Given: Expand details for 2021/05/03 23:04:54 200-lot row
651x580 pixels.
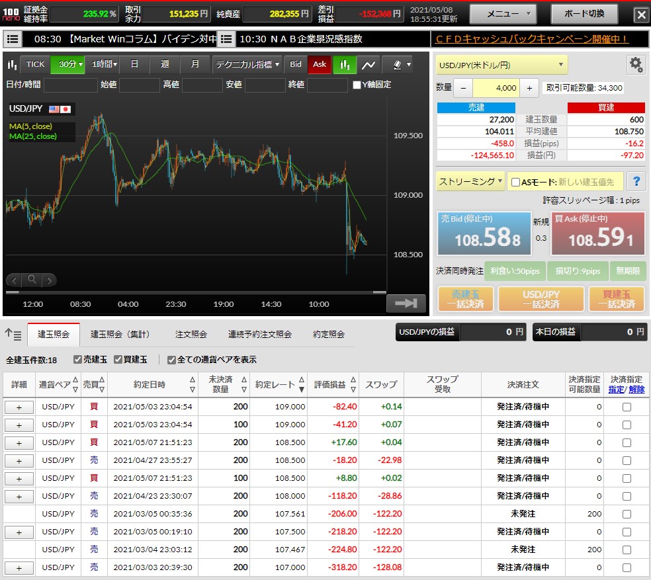Looking at the screenshot, I should pyautogui.click(x=19, y=407).
